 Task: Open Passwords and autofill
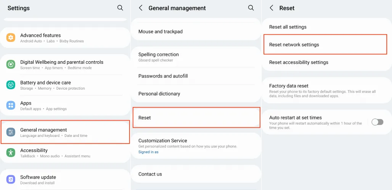(163, 76)
